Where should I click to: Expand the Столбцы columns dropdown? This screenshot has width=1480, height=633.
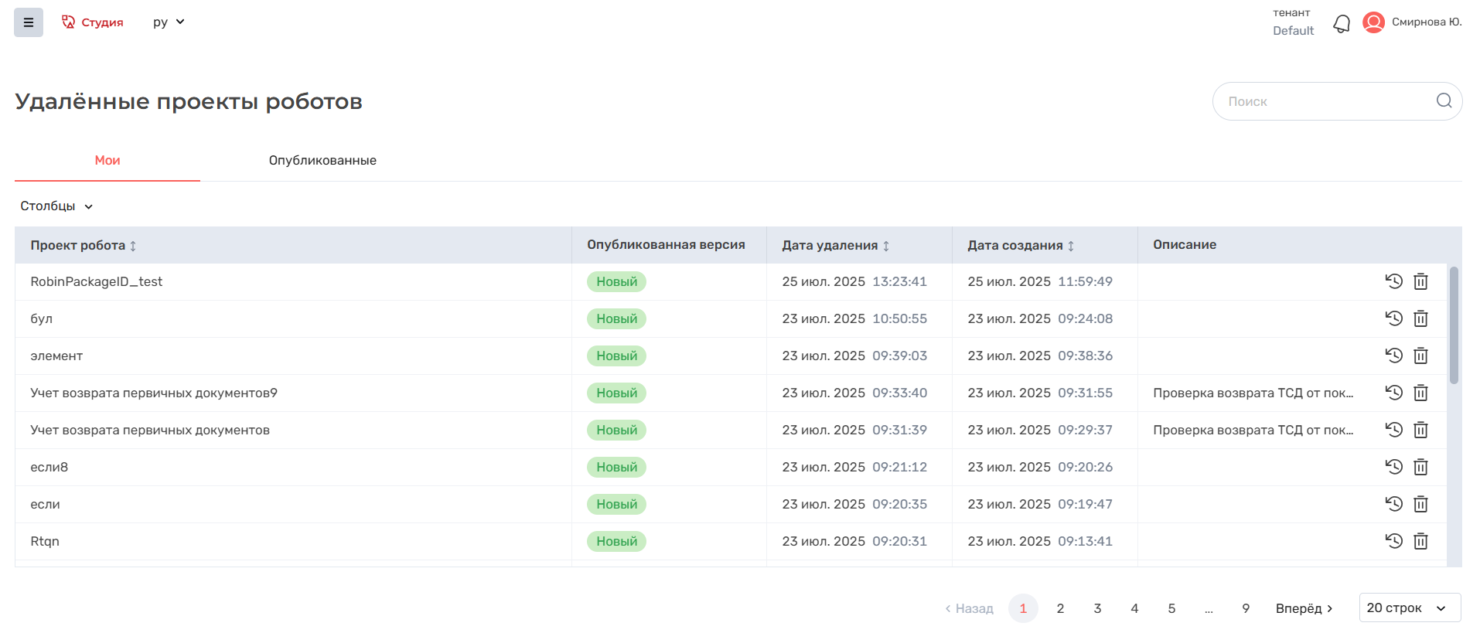pos(56,206)
